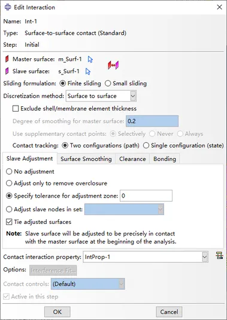Viewport: 227px width, 320px height.
Task: Open the Bonding tab
Action: click(x=165, y=158)
